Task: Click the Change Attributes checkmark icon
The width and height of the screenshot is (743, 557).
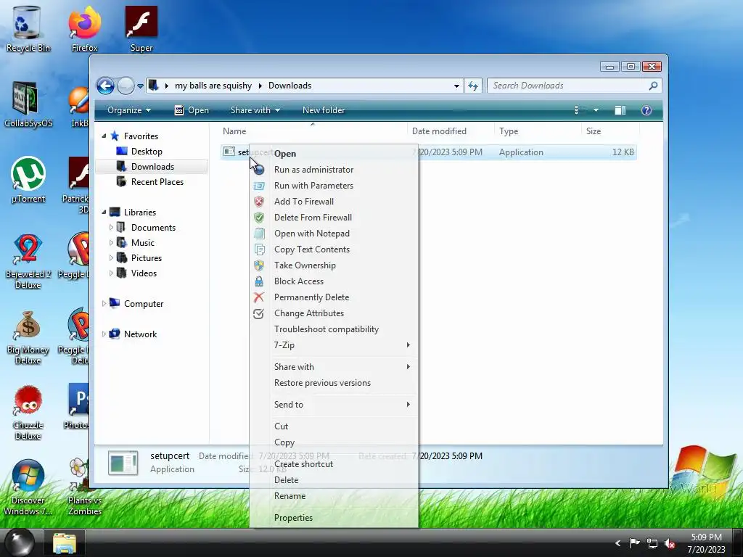Action: (259, 313)
